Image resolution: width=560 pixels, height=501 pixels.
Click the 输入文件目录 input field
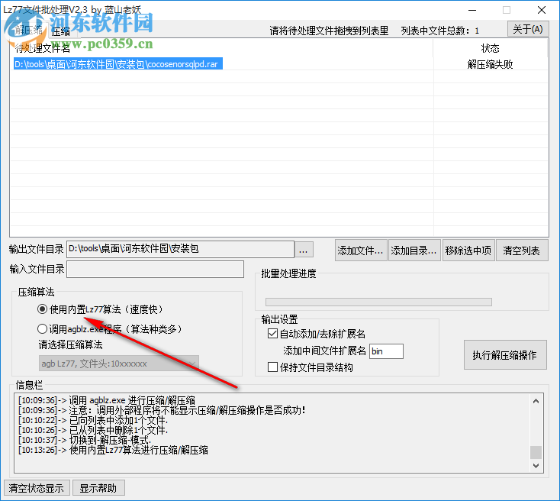(156, 269)
